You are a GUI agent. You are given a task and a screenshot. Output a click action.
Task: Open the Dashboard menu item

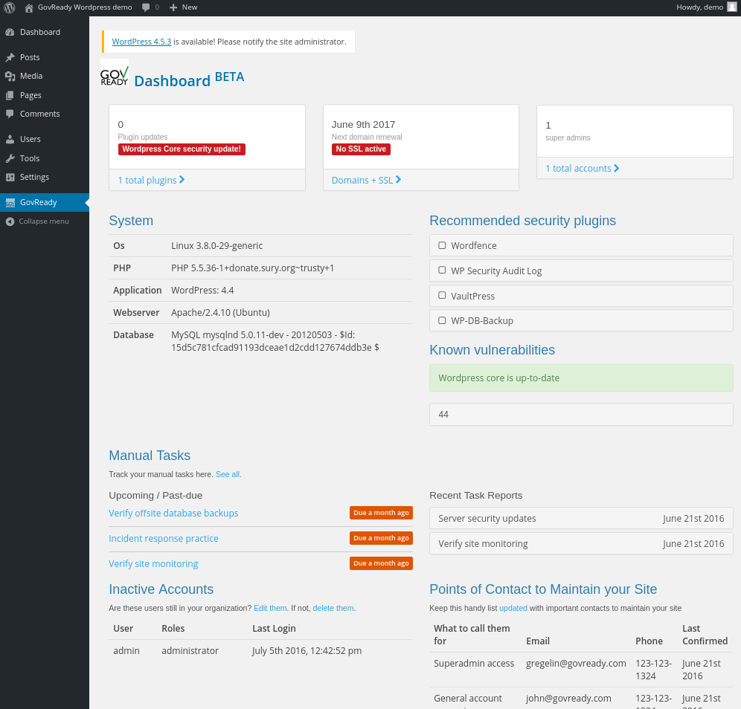click(x=45, y=32)
